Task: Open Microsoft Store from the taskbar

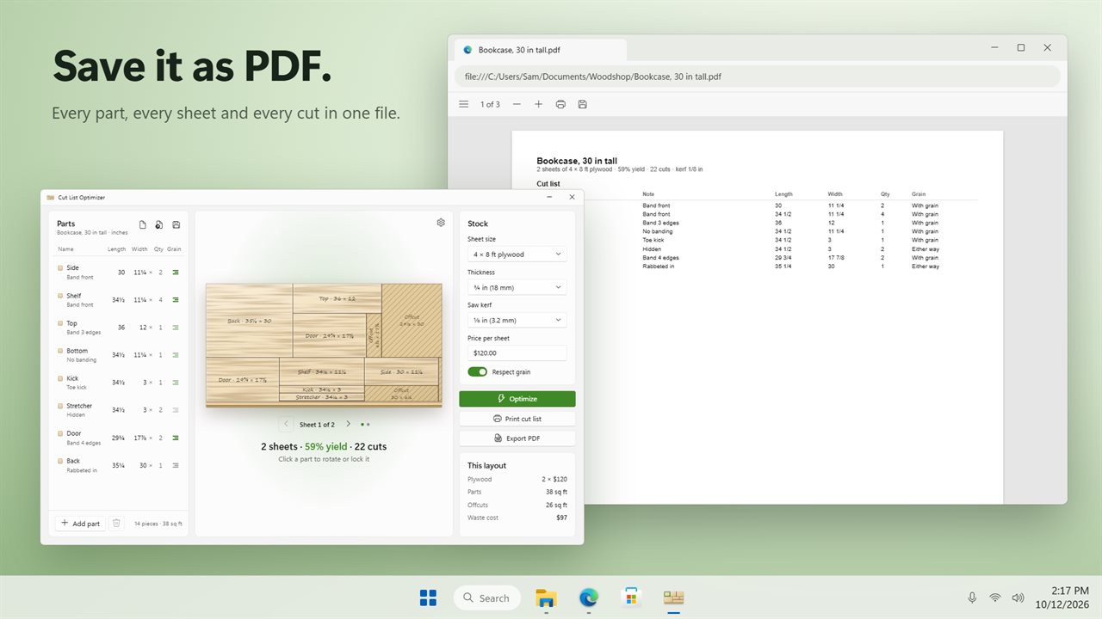Action: (x=631, y=598)
